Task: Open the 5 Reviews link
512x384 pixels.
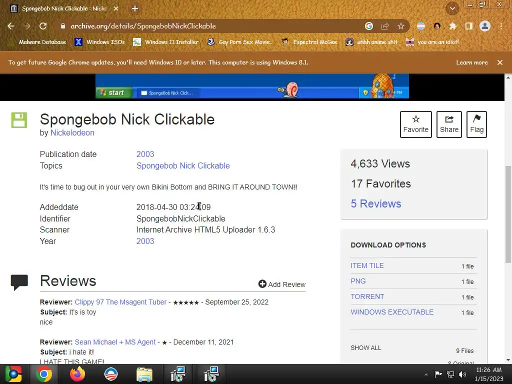Action: tap(376, 203)
